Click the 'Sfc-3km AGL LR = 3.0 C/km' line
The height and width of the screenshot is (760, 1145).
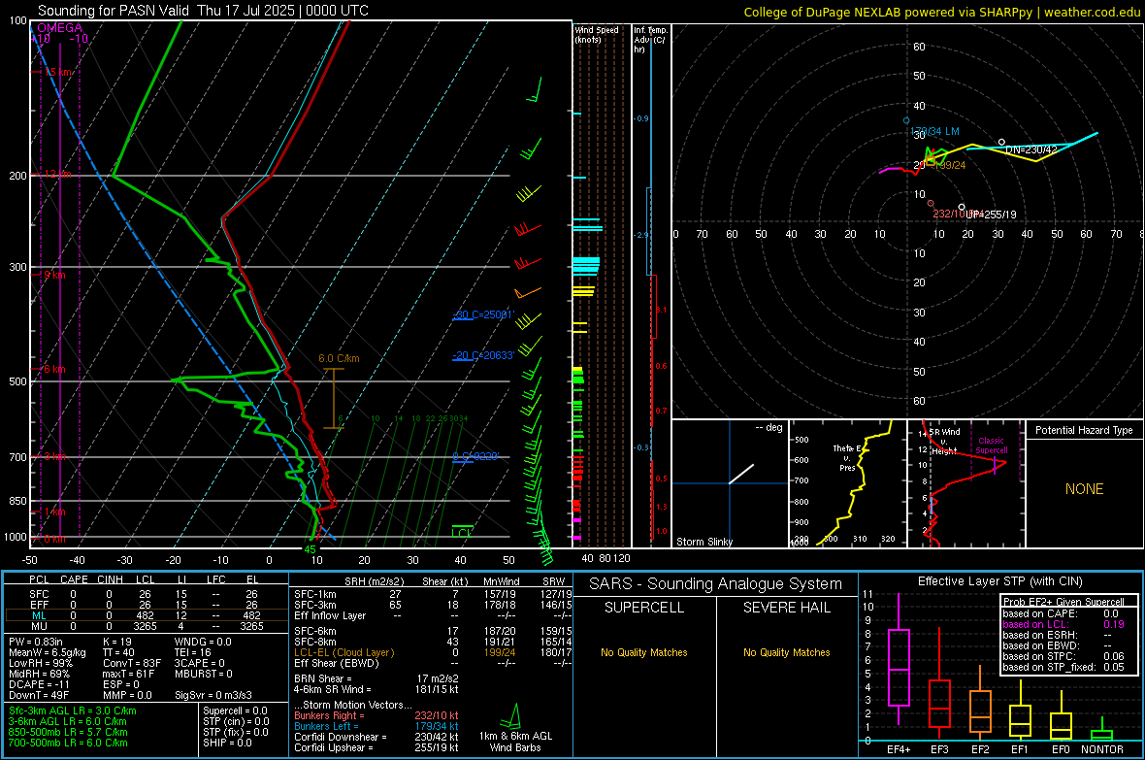point(73,711)
